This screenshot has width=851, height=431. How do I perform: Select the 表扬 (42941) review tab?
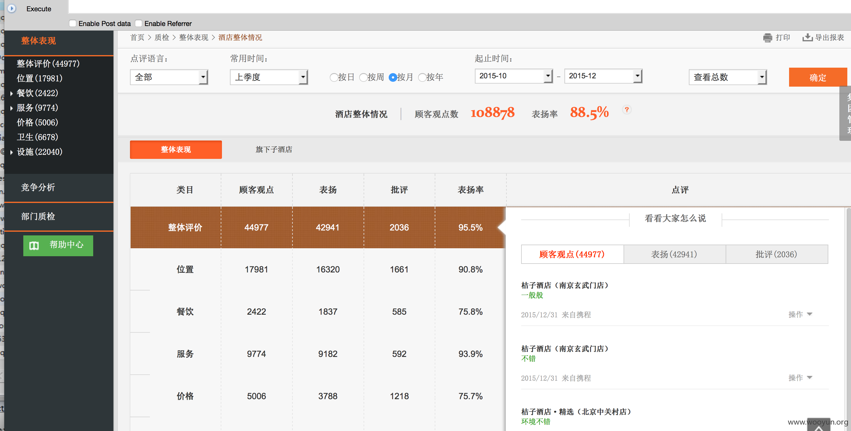point(674,254)
